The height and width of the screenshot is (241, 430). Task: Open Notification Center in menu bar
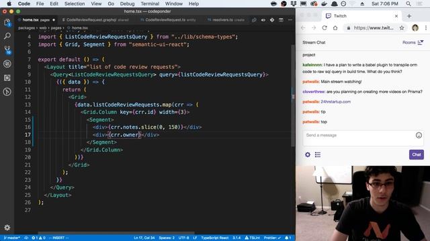point(419,4)
